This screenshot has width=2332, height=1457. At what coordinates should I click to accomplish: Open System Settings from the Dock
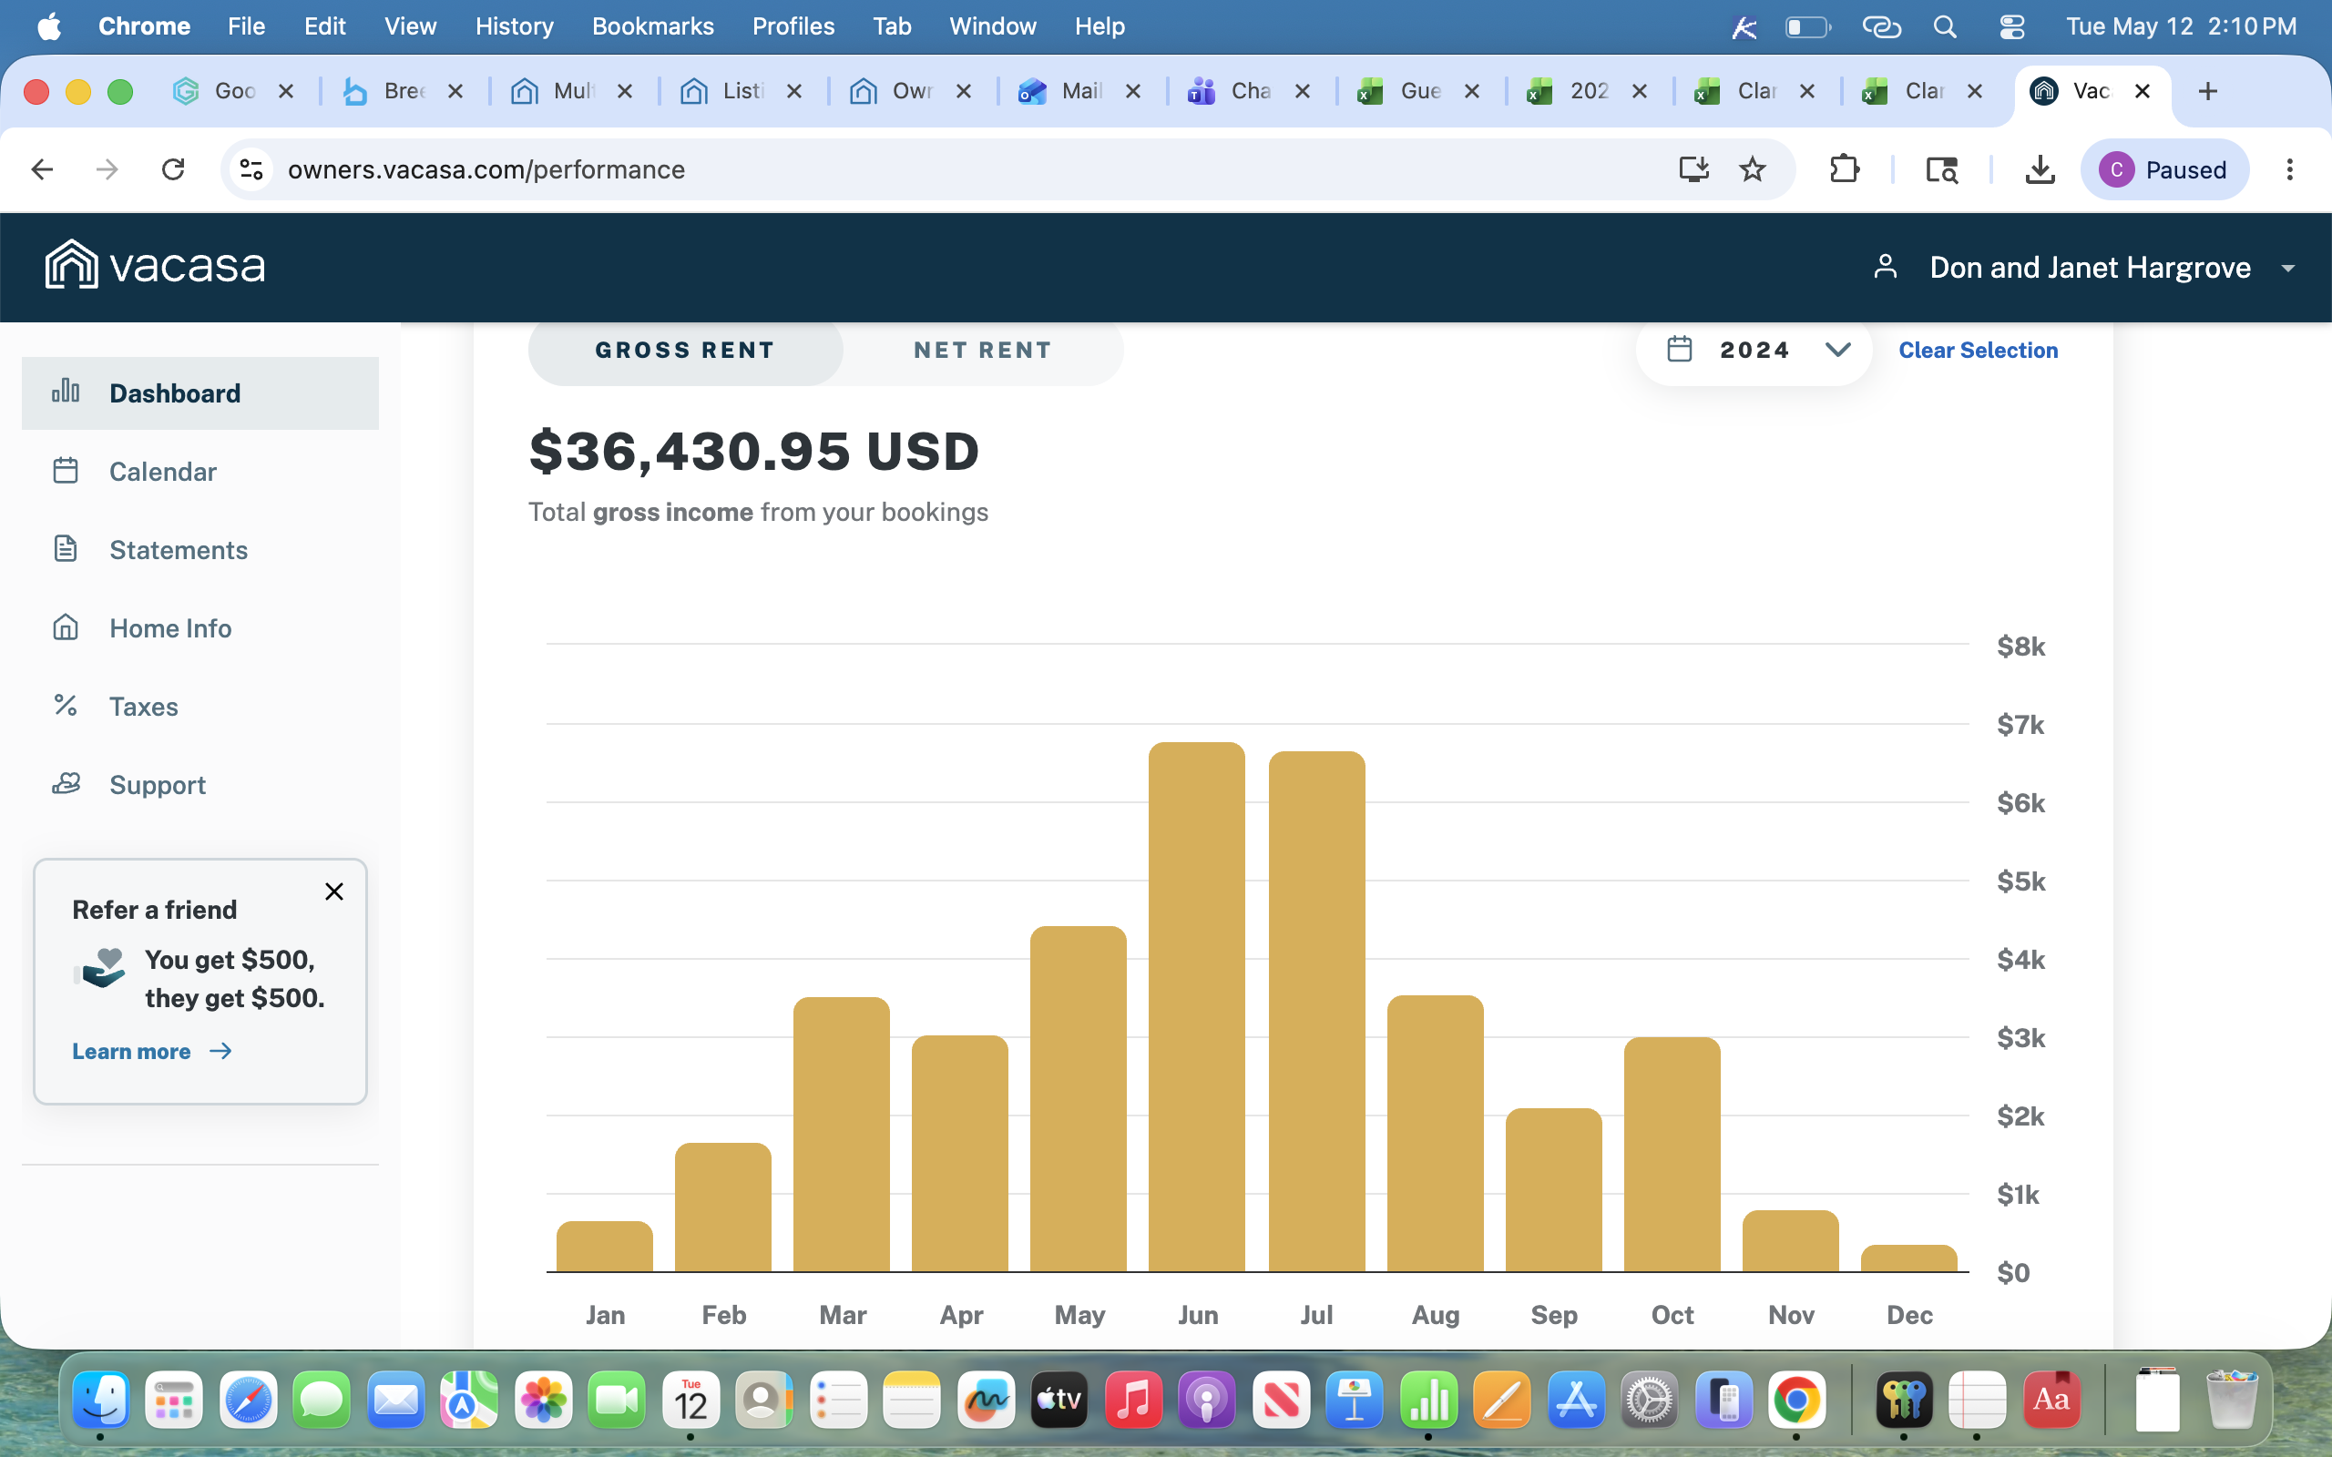pos(1650,1400)
